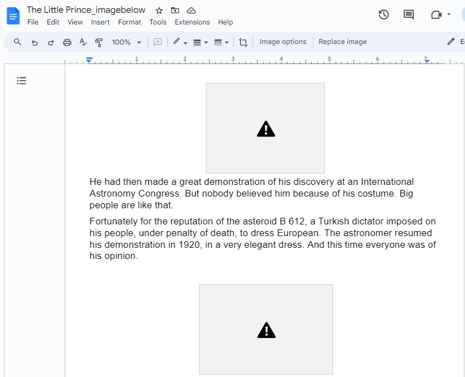Move document to a folder

point(175,10)
